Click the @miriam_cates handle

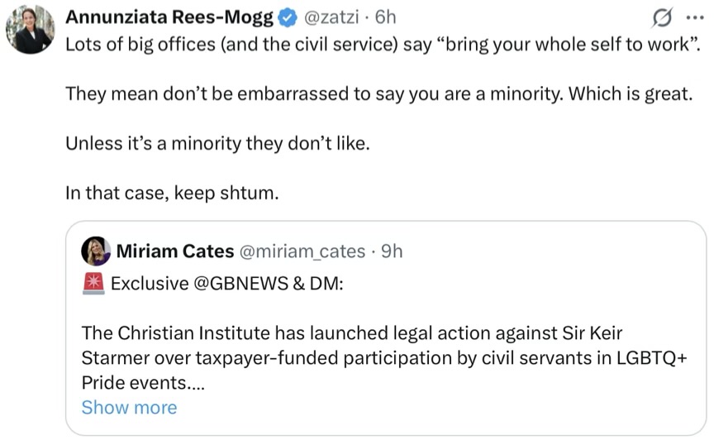pos(302,251)
